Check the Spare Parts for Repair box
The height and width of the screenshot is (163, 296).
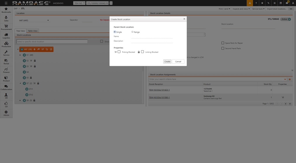pyautogui.click(x=223, y=43)
